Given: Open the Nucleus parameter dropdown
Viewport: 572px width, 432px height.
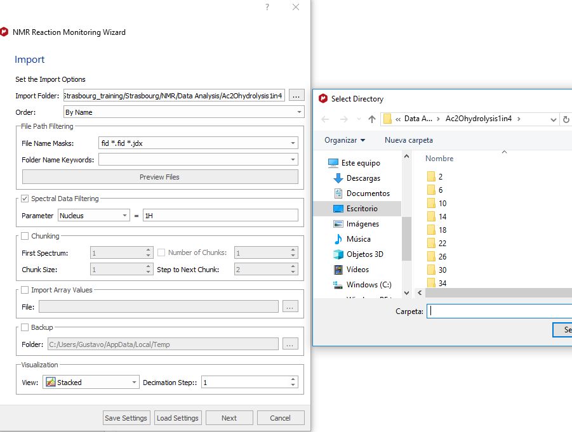Looking at the screenshot, I should (94, 216).
